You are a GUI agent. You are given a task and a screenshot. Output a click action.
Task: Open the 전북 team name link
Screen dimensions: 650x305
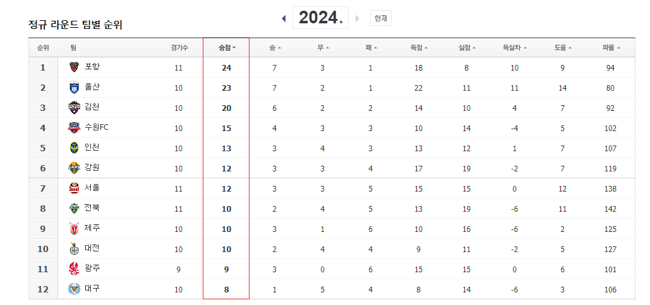pyautogui.click(x=92, y=208)
